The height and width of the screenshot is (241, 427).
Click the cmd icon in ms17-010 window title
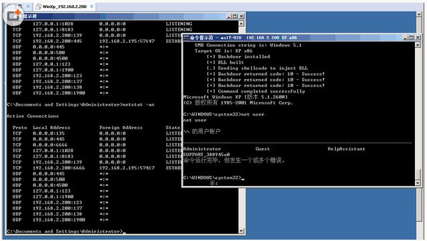pos(186,37)
